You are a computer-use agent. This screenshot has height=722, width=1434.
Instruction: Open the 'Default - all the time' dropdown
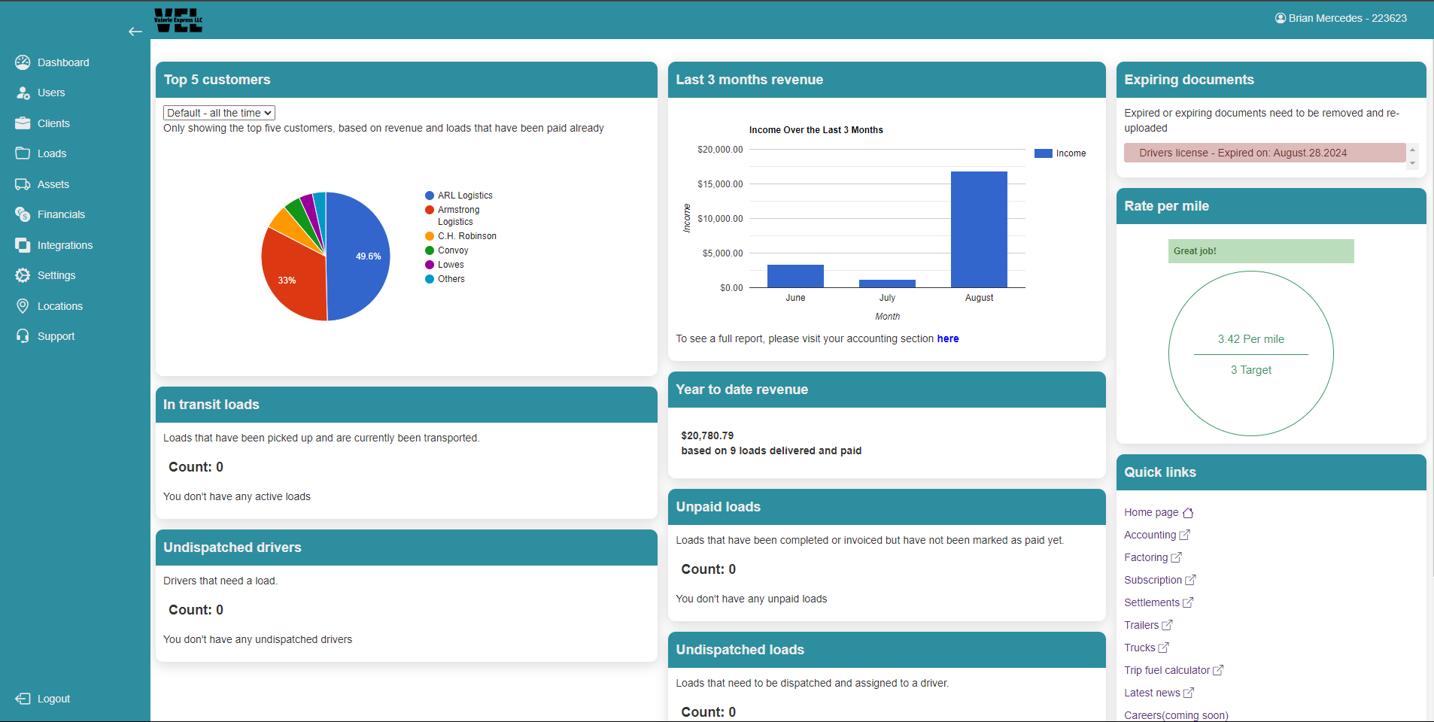(219, 113)
